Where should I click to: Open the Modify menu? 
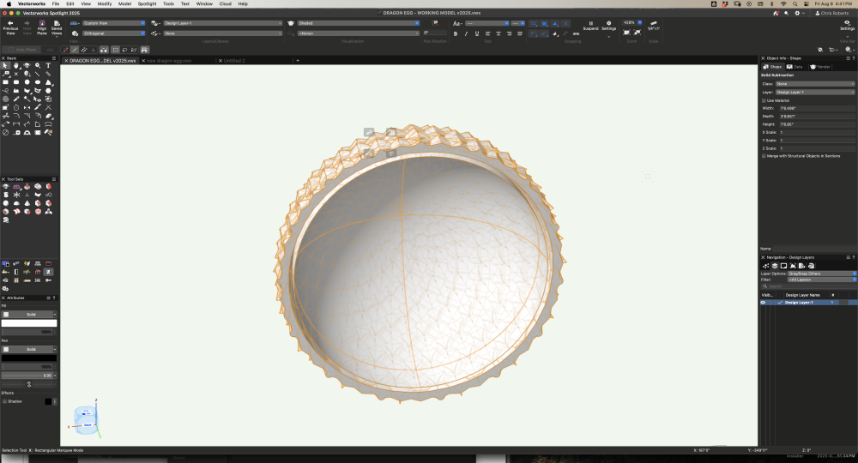105,3
